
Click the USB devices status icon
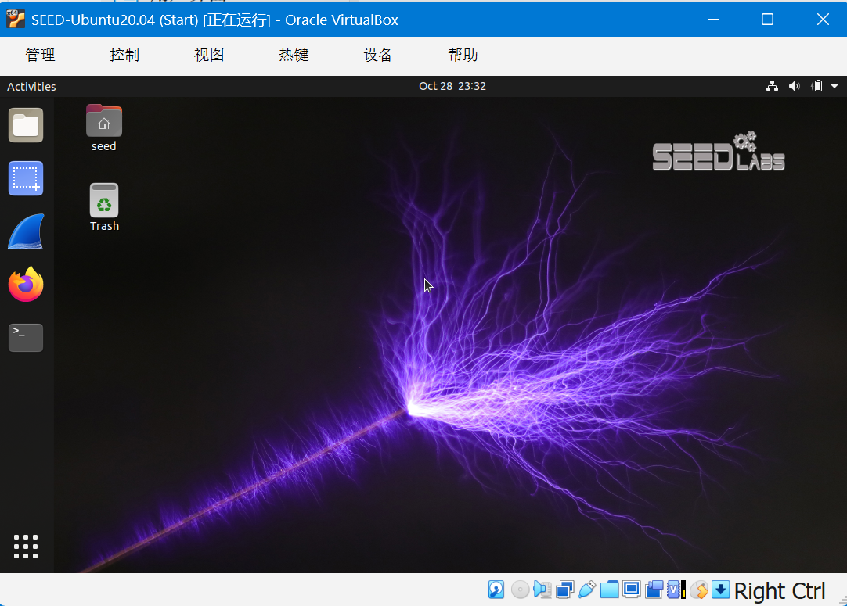tap(587, 590)
